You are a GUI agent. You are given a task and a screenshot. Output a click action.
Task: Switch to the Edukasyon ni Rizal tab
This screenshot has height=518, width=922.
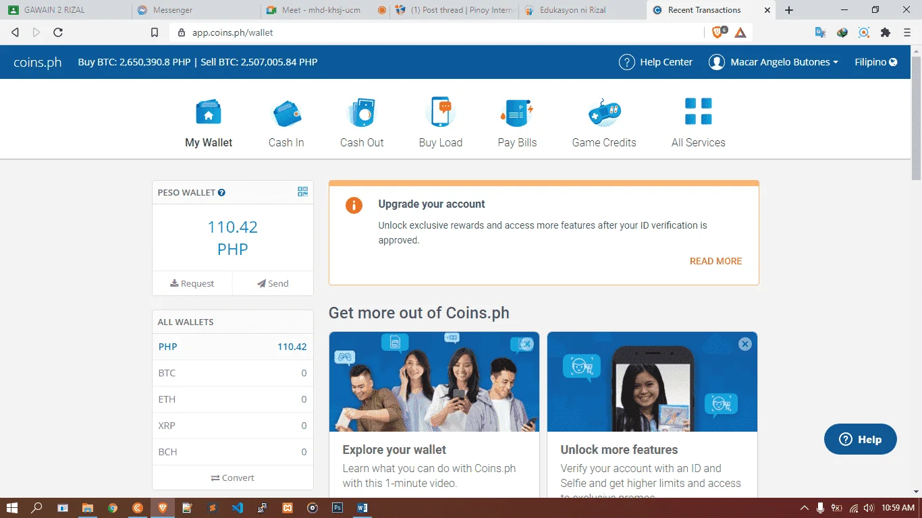coord(583,10)
